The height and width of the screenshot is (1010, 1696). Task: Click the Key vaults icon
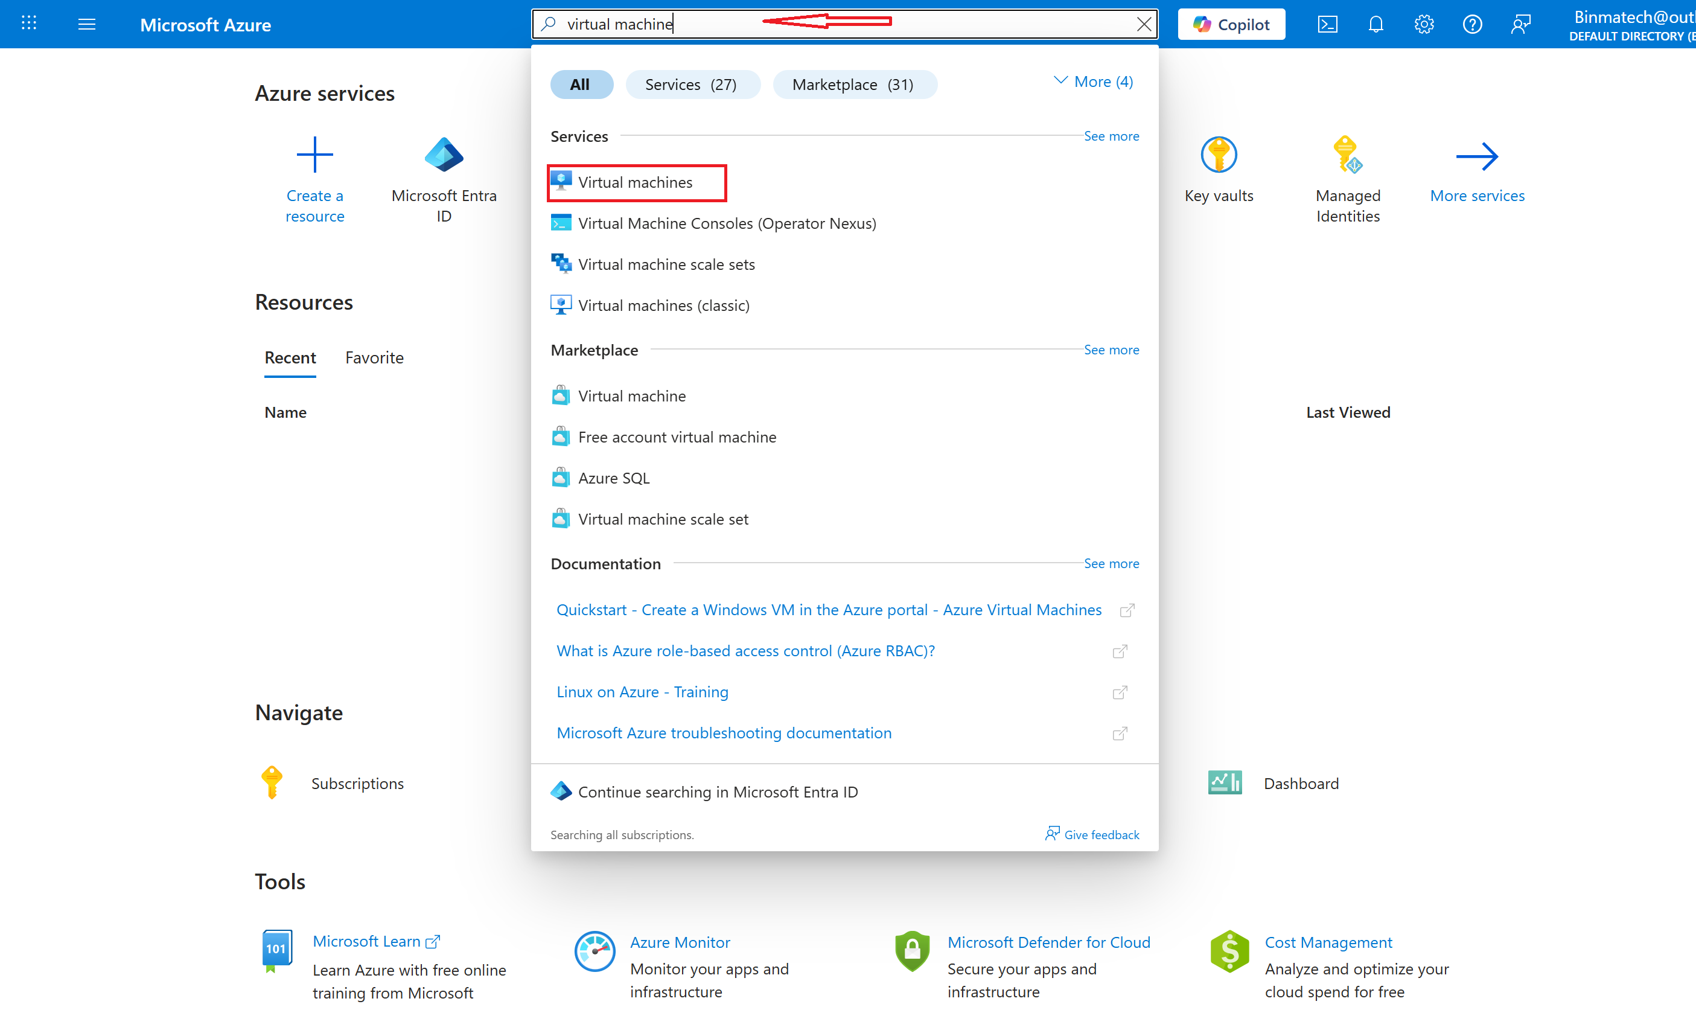(x=1219, y=155)
